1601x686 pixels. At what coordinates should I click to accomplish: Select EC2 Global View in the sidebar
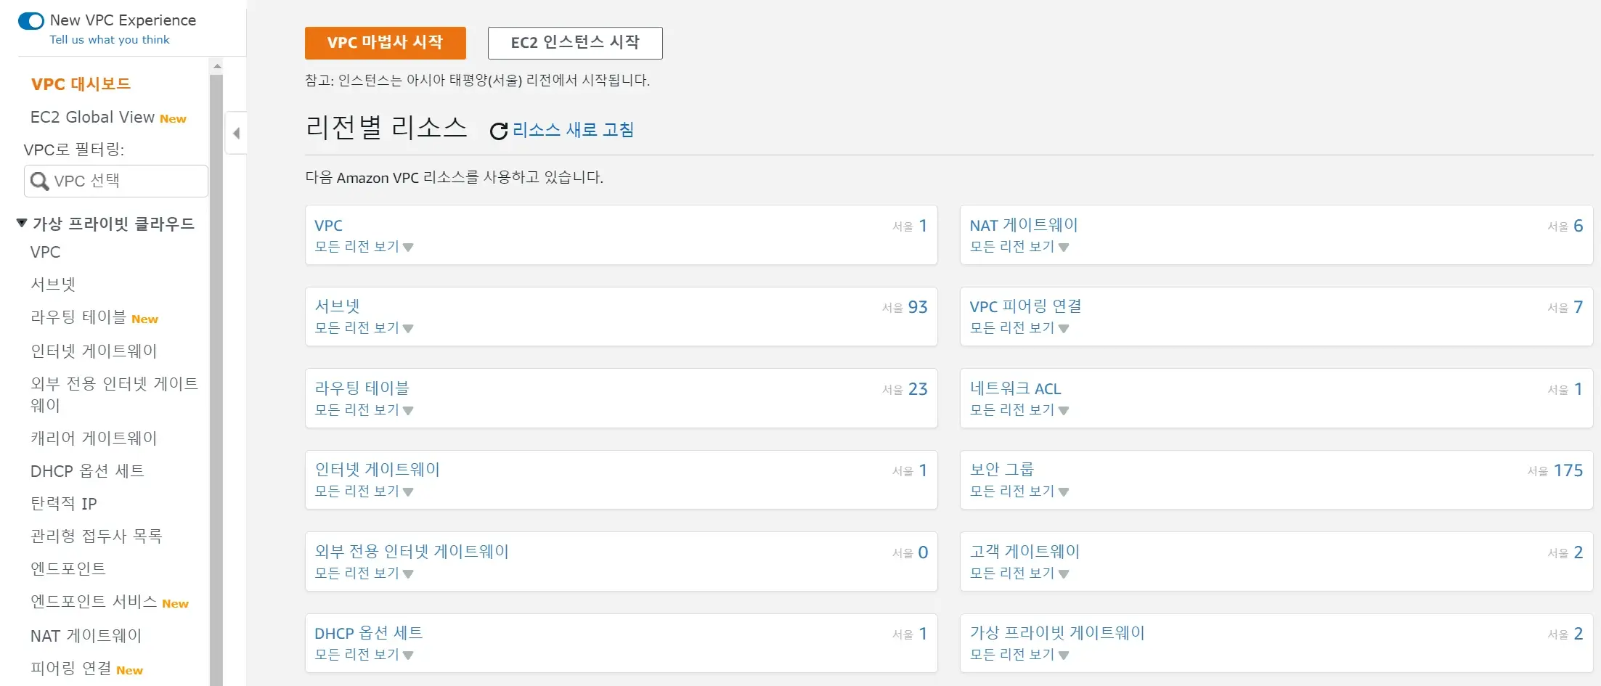[92, 118]
